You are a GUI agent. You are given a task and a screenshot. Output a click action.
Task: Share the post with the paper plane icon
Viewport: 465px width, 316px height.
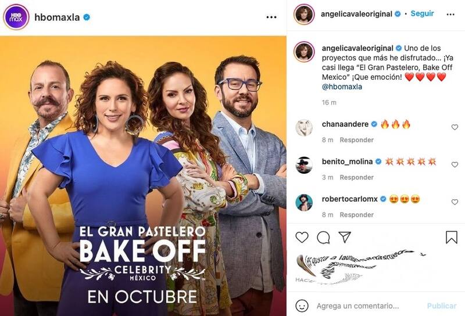coord(345,237)
